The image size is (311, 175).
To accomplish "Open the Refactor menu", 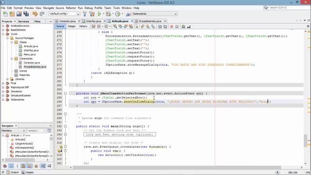I will [71, 8].
